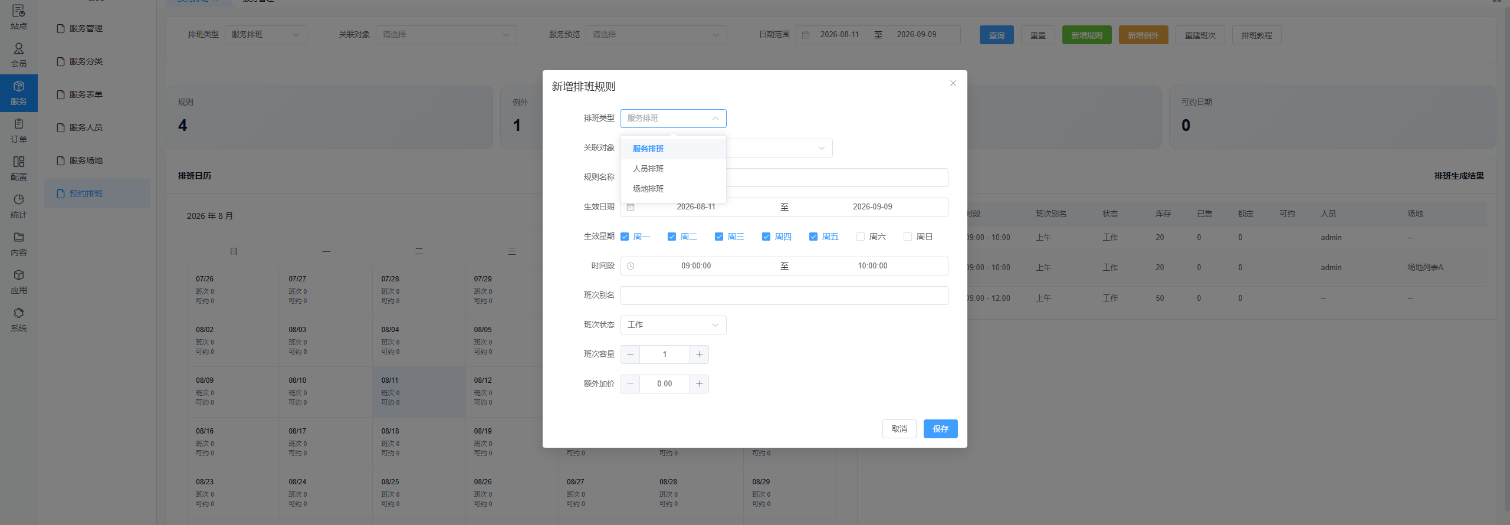Click the 新增例外 button
This screenshot has width=1510, height=525.
click(x=1144, y=35)
